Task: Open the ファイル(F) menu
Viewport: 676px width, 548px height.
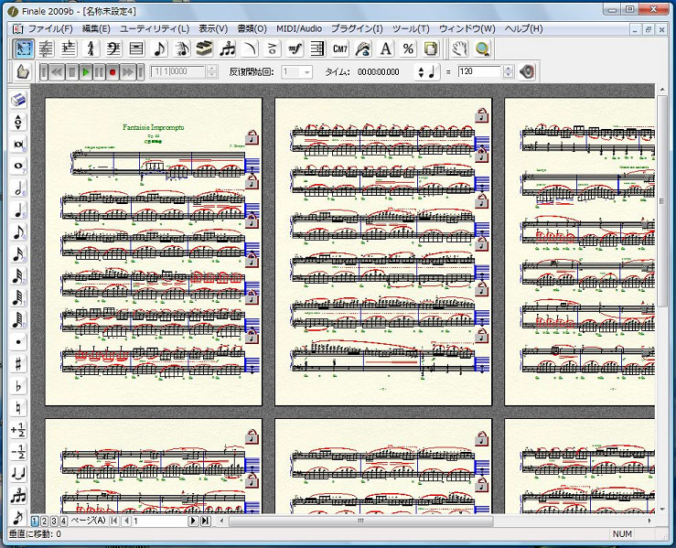Action: [x=50, y=29]
